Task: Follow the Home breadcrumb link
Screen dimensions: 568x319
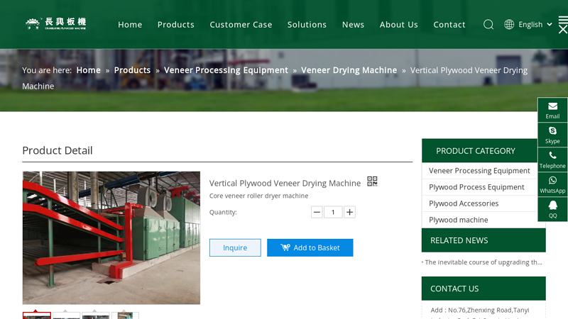Action: coord(88,70)
